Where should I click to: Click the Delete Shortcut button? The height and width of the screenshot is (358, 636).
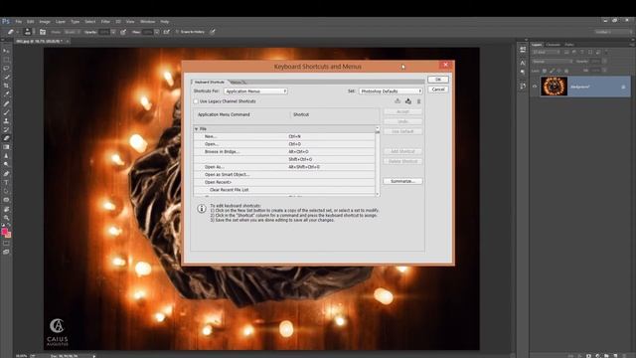402,161
